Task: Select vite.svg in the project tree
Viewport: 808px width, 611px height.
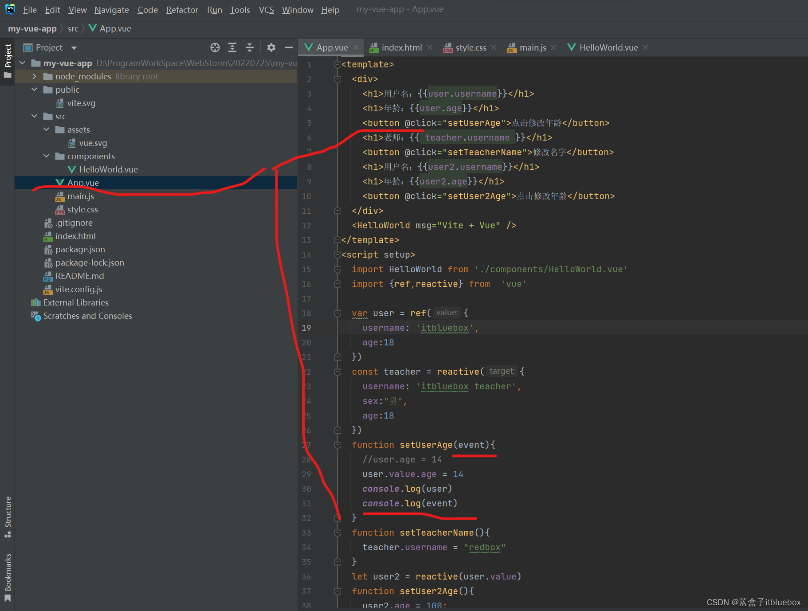Action: (x=81, y=103)
